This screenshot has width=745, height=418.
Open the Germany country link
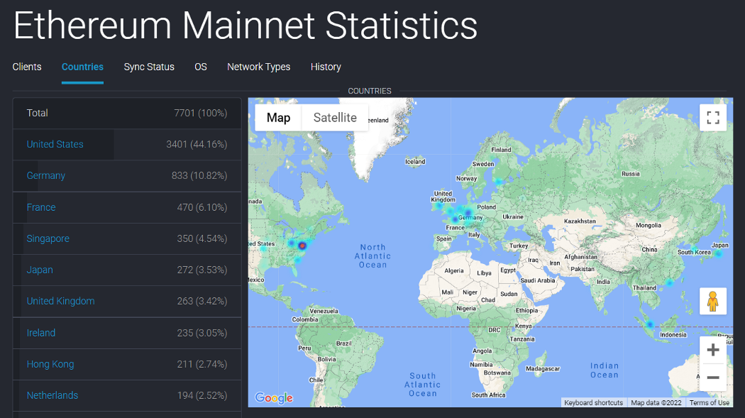(x=46, y=175)
